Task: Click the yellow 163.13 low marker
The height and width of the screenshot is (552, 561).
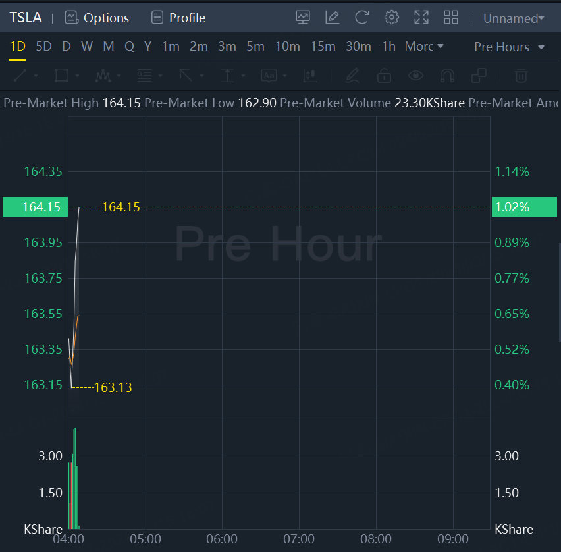Action: [113, 387]
